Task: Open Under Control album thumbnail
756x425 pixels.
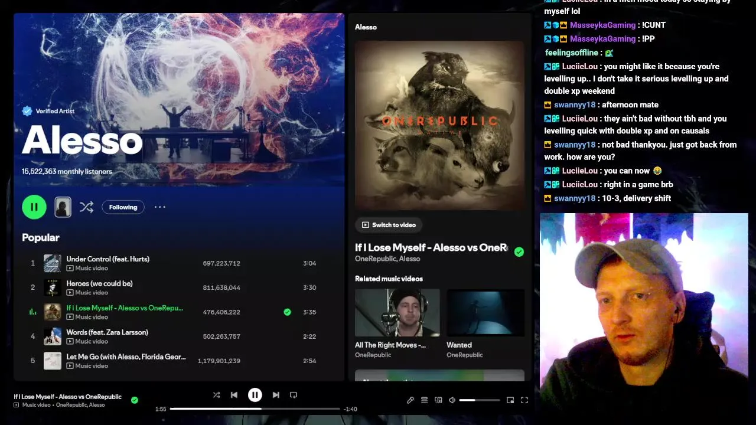Action: point(53,263)
